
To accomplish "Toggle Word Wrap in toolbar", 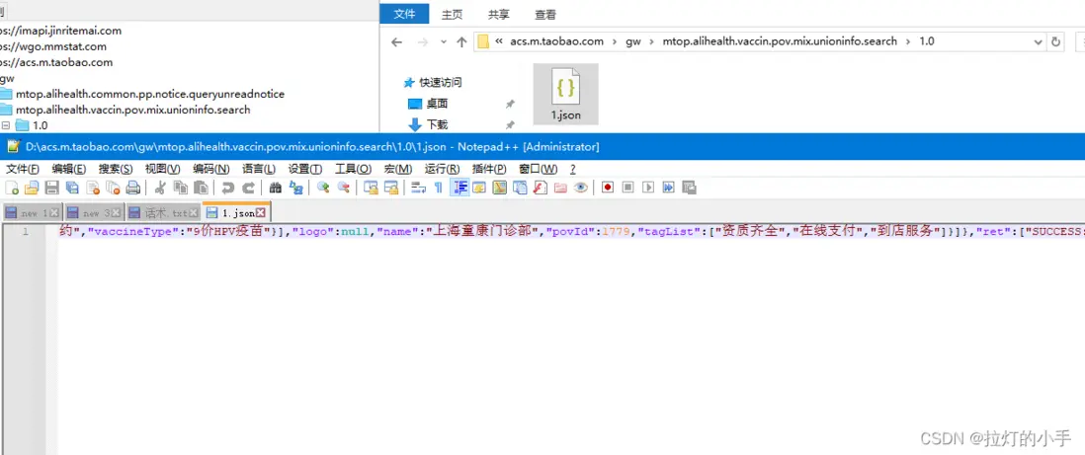I will (418, 188).
